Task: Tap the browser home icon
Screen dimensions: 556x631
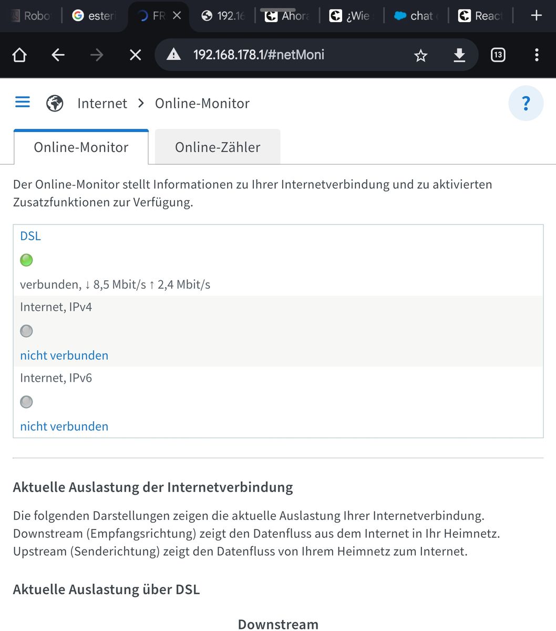Action: [x=19, y=55]
